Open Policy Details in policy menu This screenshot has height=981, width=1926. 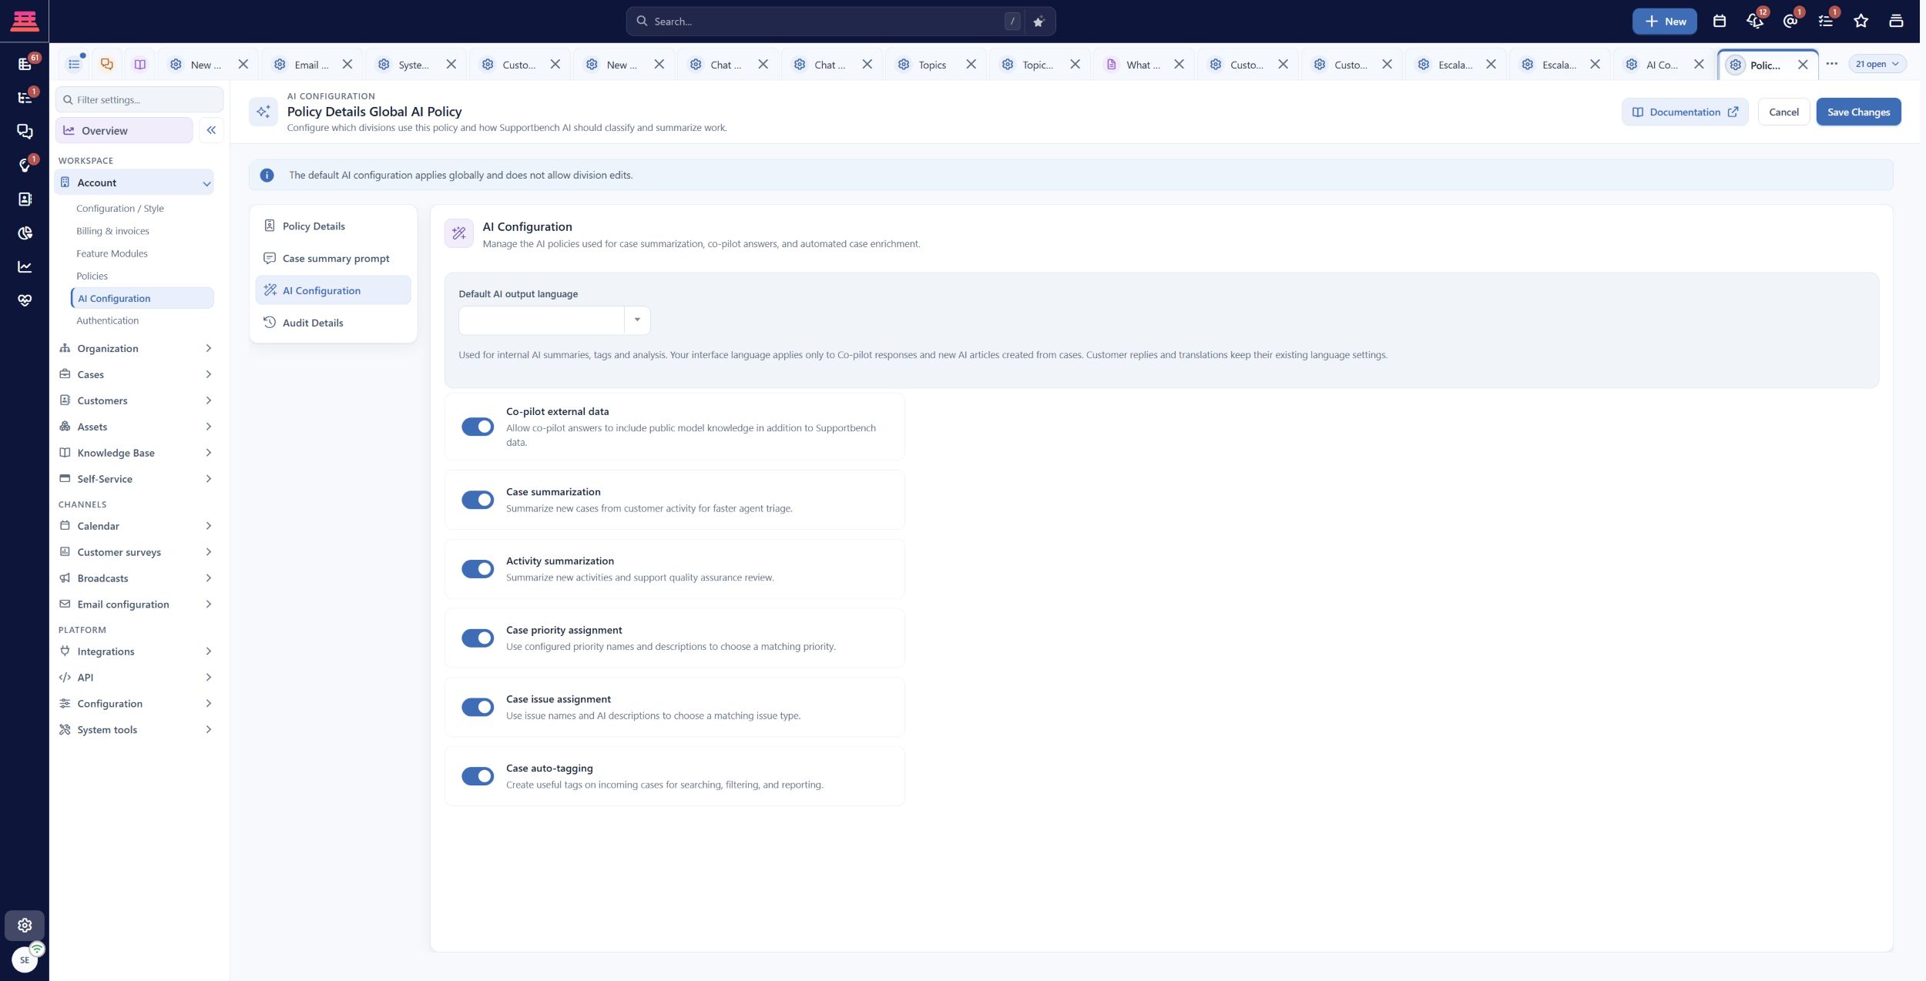(x=333, y=226)
